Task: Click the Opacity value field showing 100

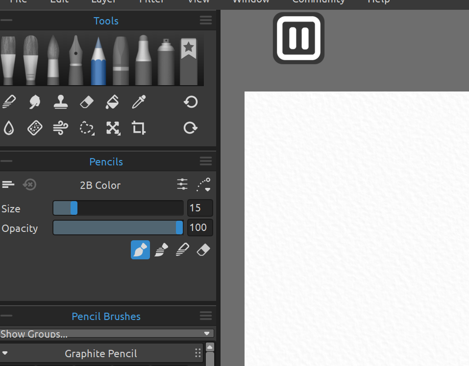Action: coord(200,228)
